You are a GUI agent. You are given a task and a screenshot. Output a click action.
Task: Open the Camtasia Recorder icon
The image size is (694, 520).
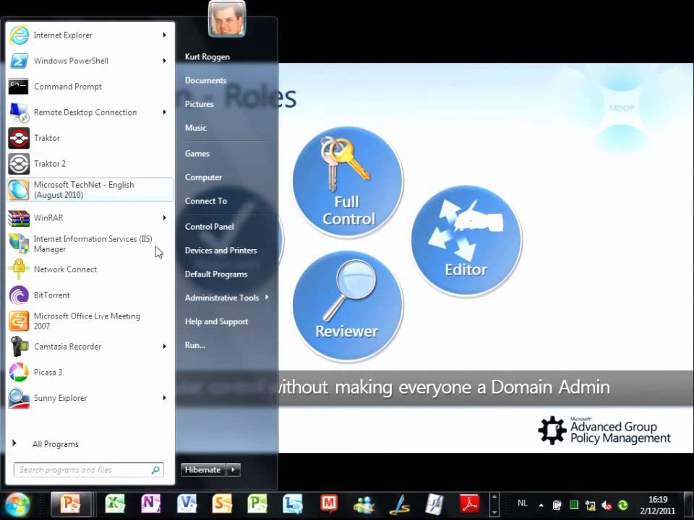tap(19, 346)
